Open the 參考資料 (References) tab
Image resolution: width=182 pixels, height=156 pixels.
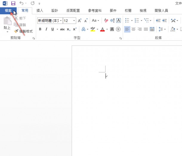tap(95, 11)
